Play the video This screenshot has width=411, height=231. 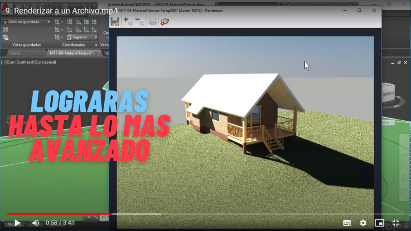click(17, 223)
